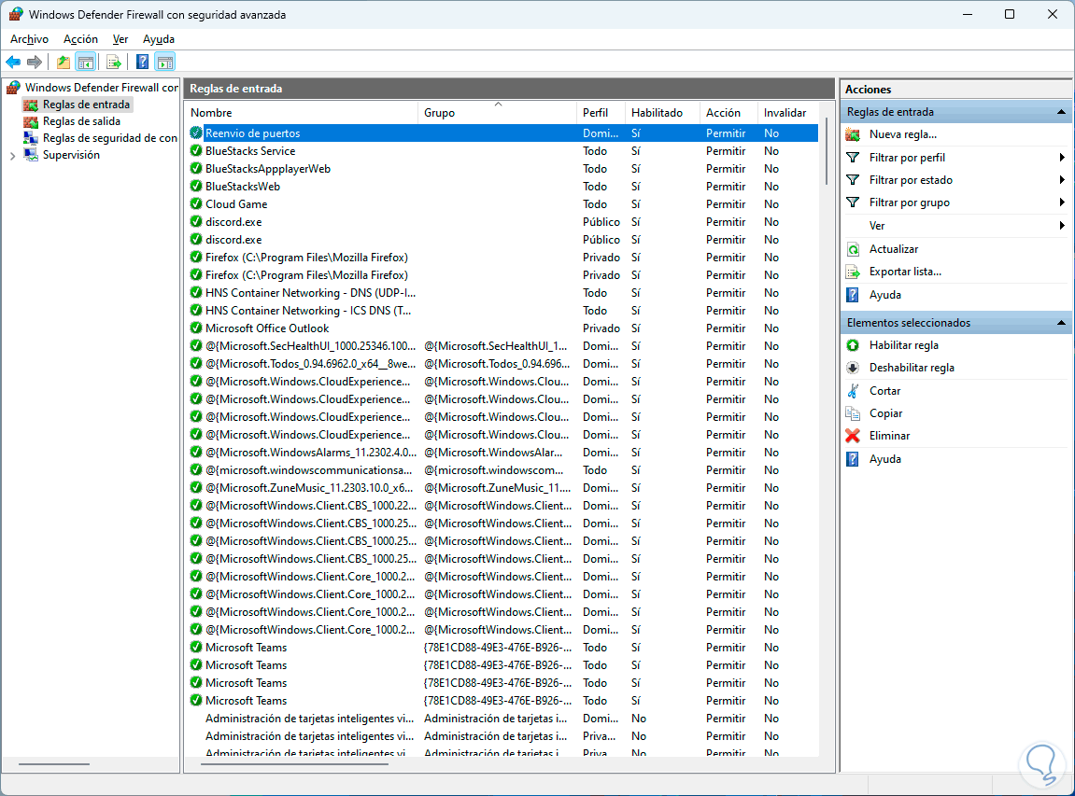The height and width of the screenshot is (796, 1075).
Task: Click the Exportar lista icon in Acciones
Action: click(x=853, y=272)
